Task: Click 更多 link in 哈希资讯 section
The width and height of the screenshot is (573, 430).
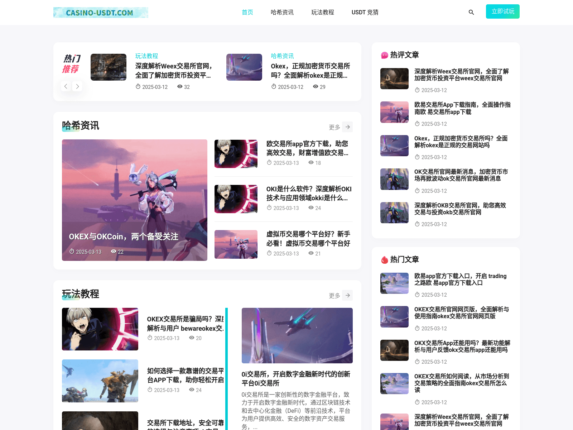Action: [334, 127]
